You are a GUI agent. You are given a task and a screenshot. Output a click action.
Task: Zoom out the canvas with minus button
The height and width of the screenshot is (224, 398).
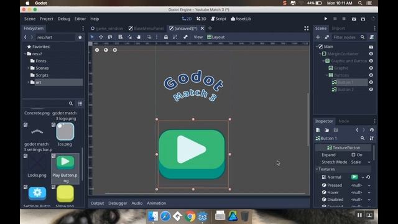pyautogui.click(x=97, y=50)
